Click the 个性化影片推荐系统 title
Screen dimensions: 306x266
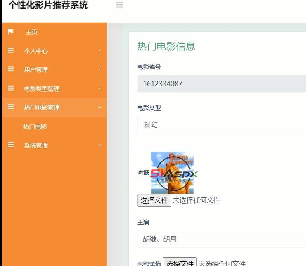48,5
